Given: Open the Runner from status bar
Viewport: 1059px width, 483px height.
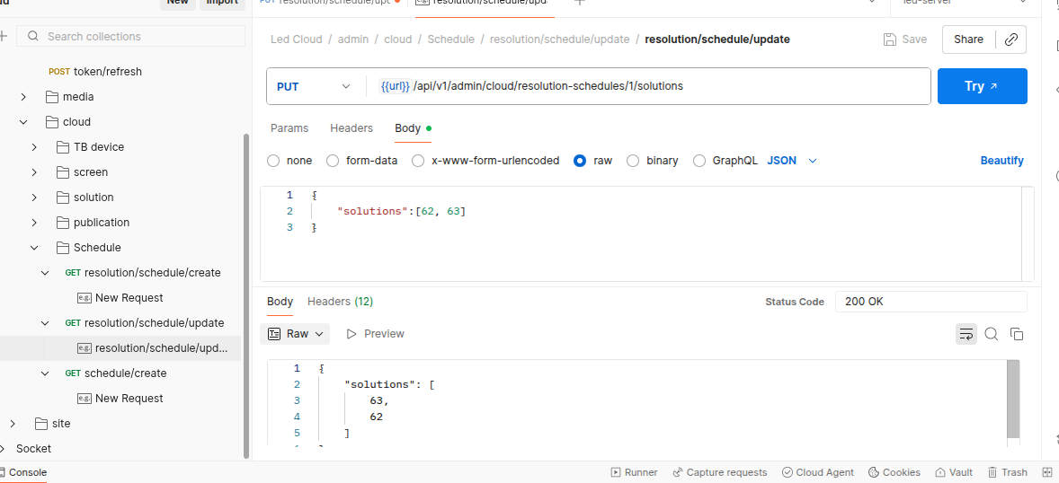Looking at the screenshot, I should pos(634,472).
